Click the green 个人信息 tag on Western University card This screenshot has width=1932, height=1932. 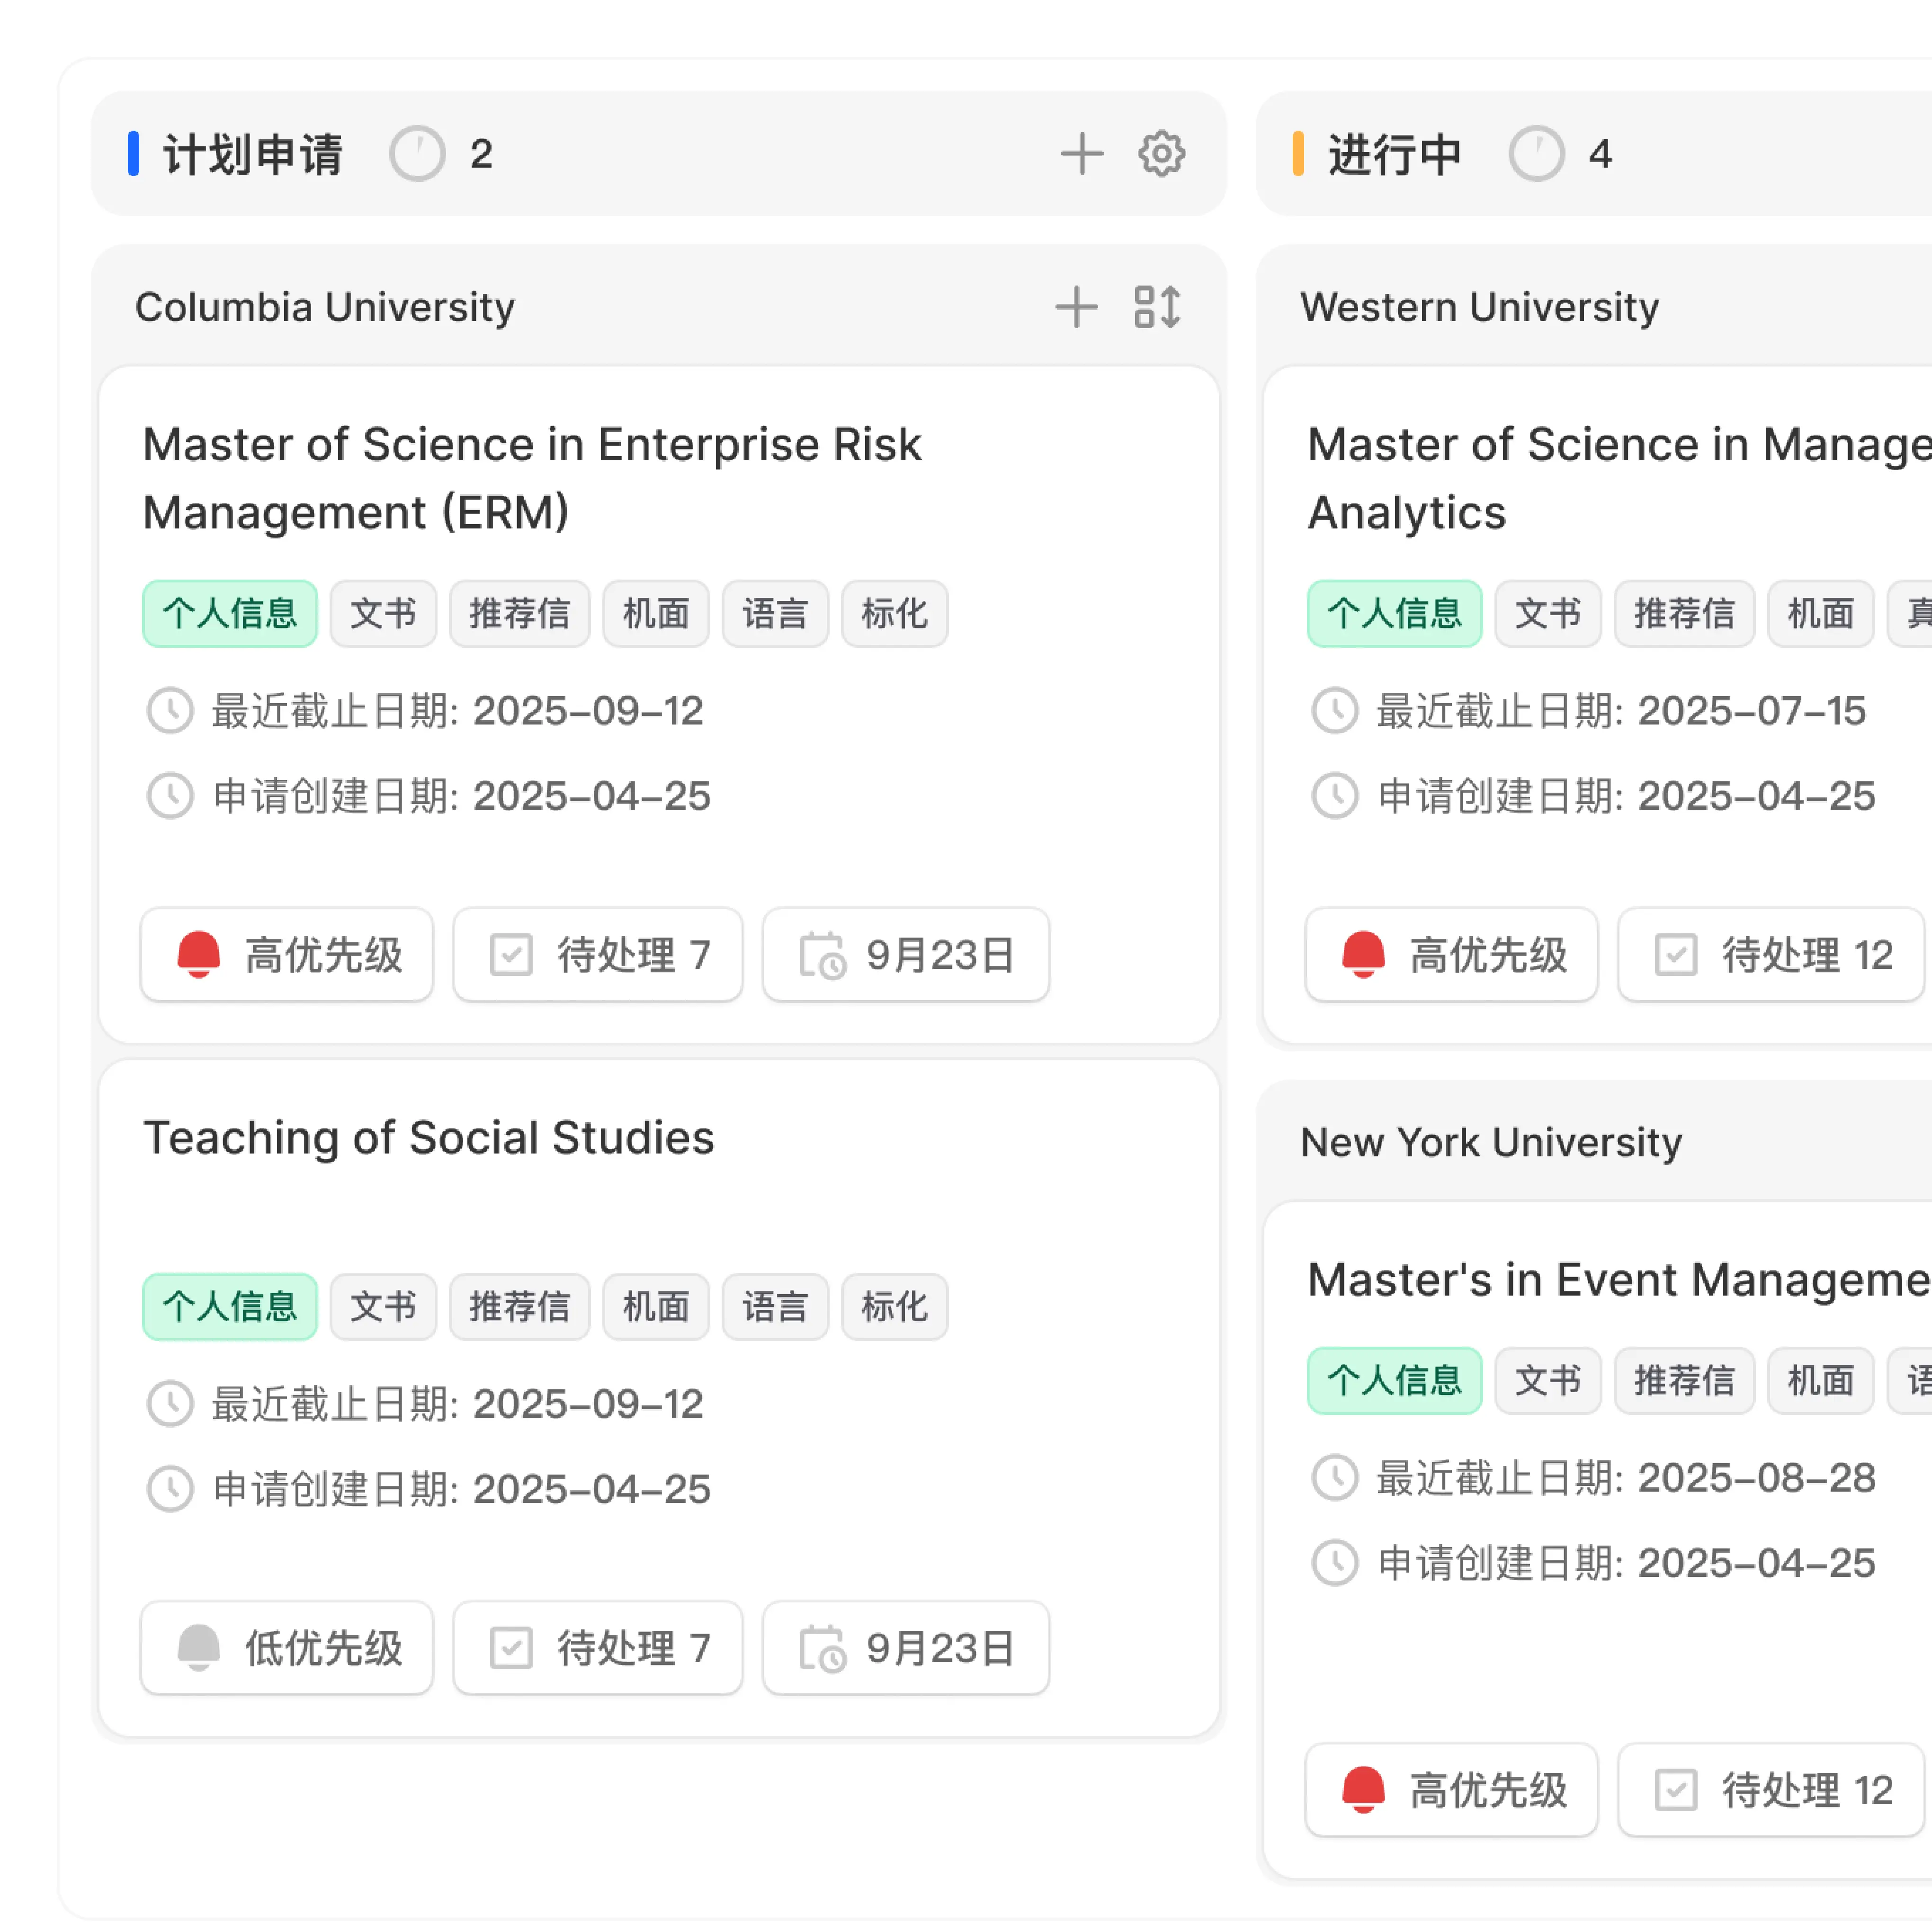(1394, 613)
